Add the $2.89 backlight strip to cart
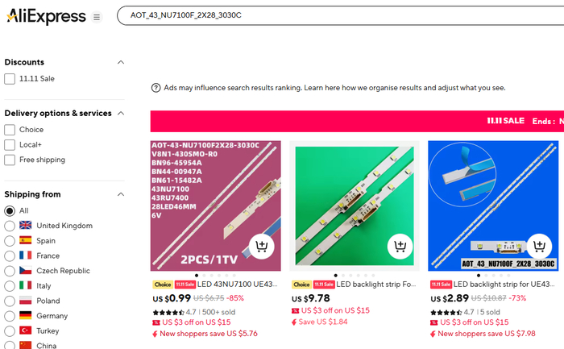 click(x=539, y=247)
